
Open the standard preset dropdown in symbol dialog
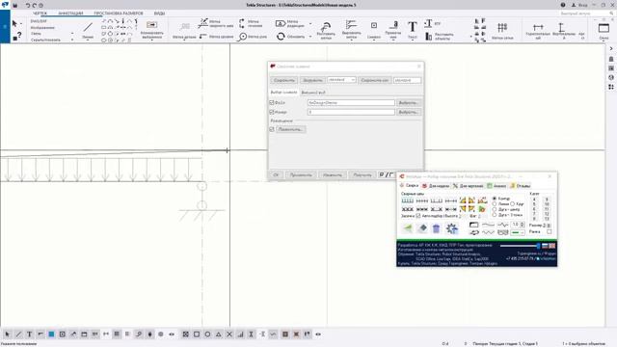[x=341, y=80]
